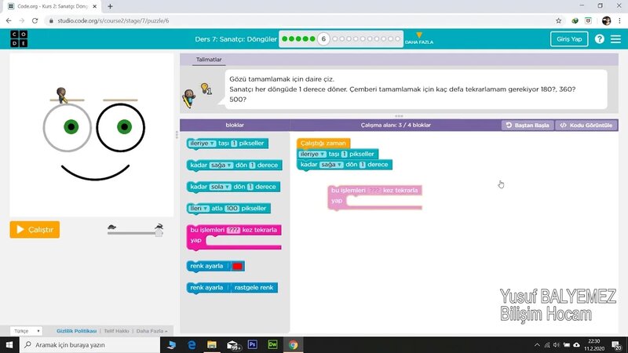Viewport: 628px width, 353px height.
Task: Open ileriye dropdown in workspace move block
Action: tap(312, 154)
